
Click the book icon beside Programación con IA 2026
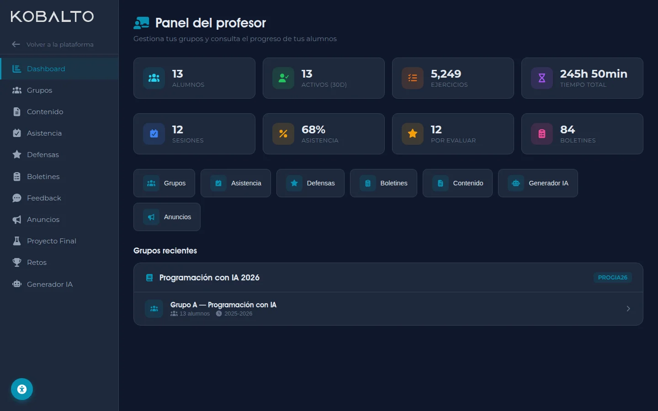click(x=149, y=278)
